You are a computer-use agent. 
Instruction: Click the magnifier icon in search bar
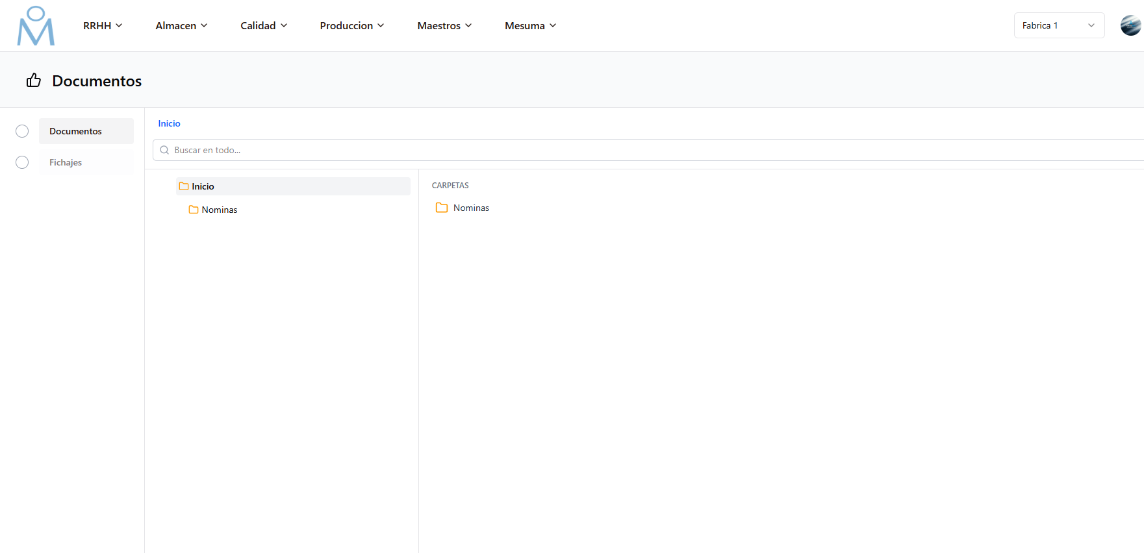tap(164, 150)
